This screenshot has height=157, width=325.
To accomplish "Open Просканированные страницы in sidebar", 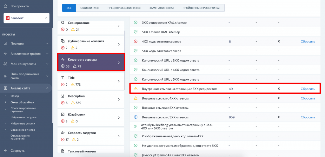I will 23,110.
